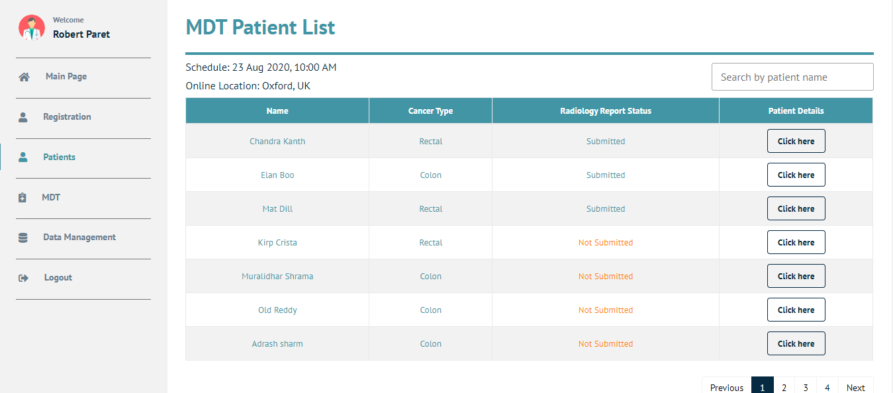Open the Main Page menu item
The width and height of the screenshot is (893, 393).
[66, 77]
